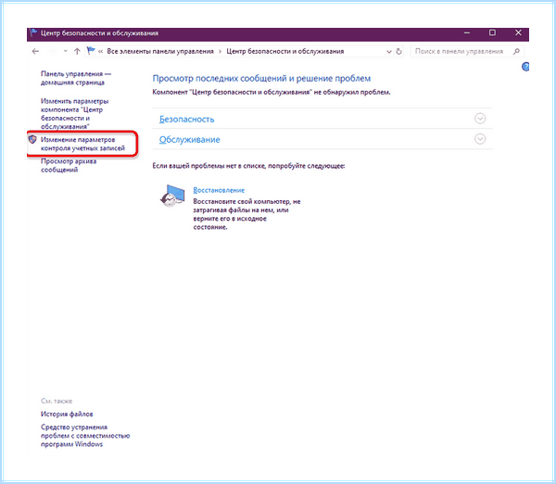The width and height of the screenshot is (556, 484).
Task: Open 'Изменение параметров контроля учетных записей'
Action: (x=82, y=144)
